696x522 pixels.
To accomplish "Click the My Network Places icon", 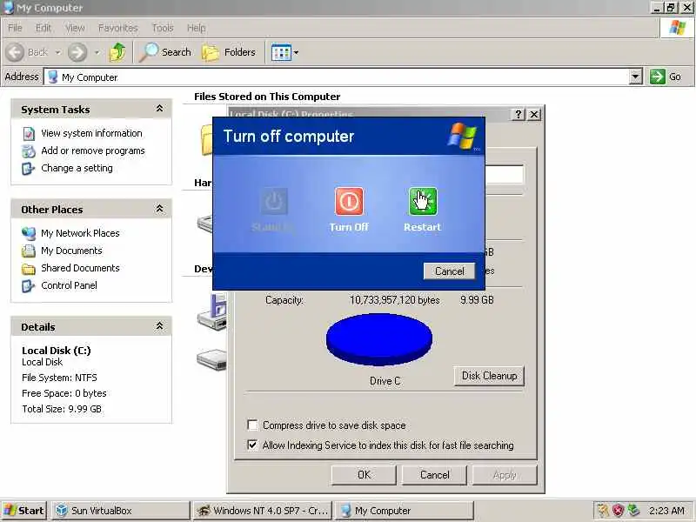I will [29, 233].
